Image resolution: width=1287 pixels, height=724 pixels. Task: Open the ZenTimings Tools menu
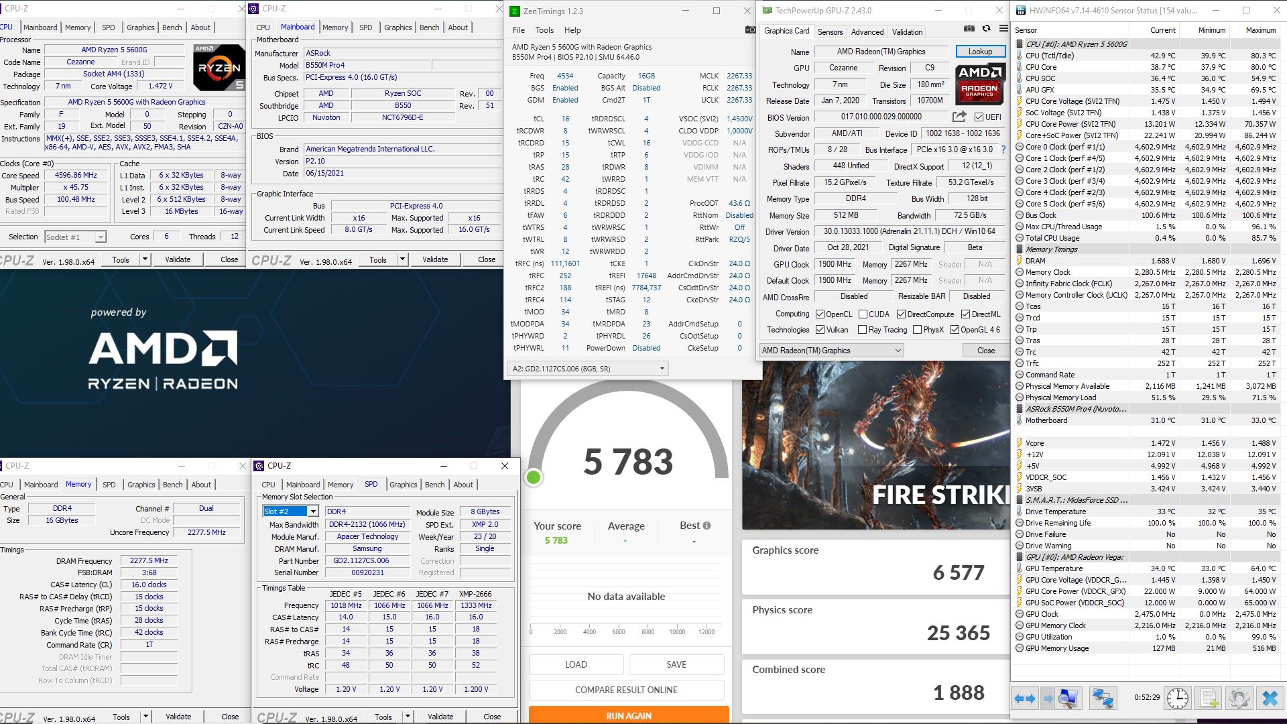[544, 30]
